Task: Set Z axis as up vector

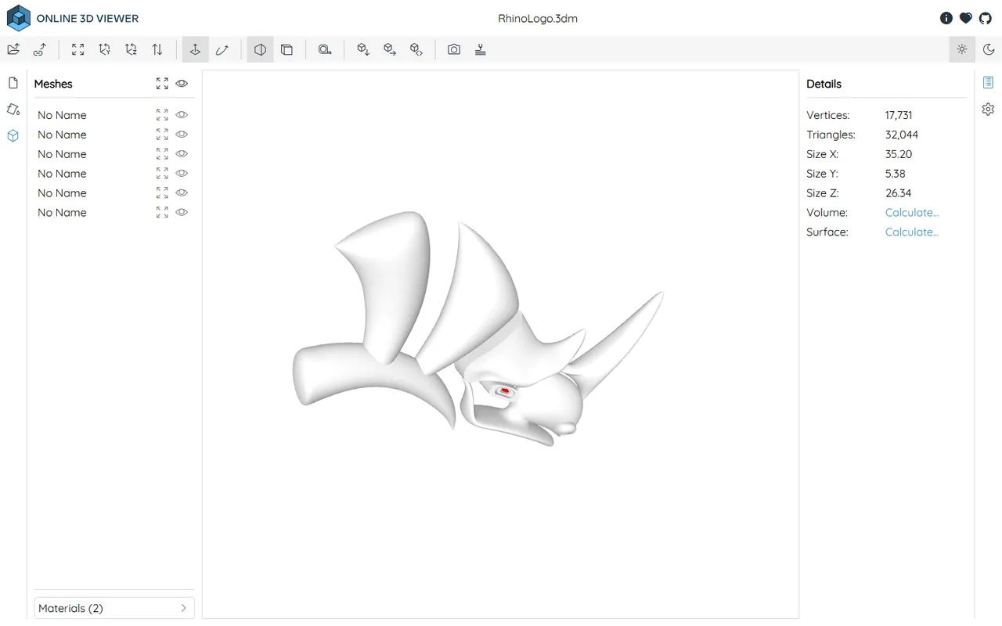Action: point(131,49)
